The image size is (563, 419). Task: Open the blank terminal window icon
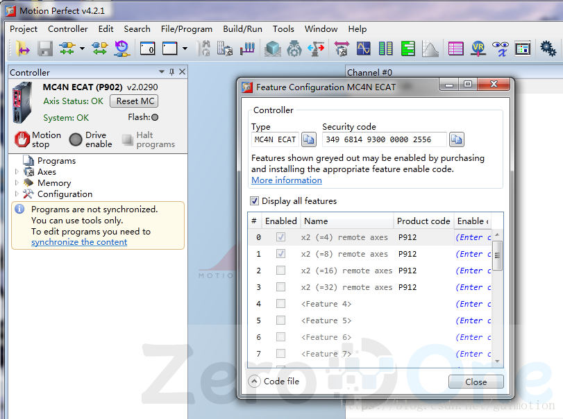(170, 48)
